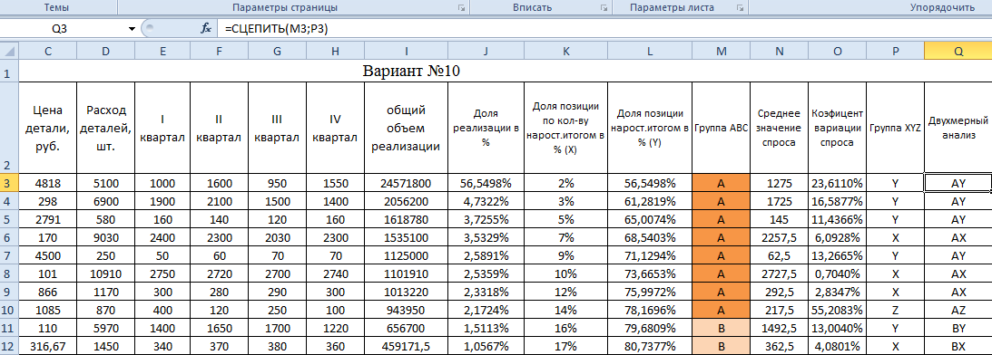992x355 pixels.
Task: Select column Q header
Action: pos(958,52)
